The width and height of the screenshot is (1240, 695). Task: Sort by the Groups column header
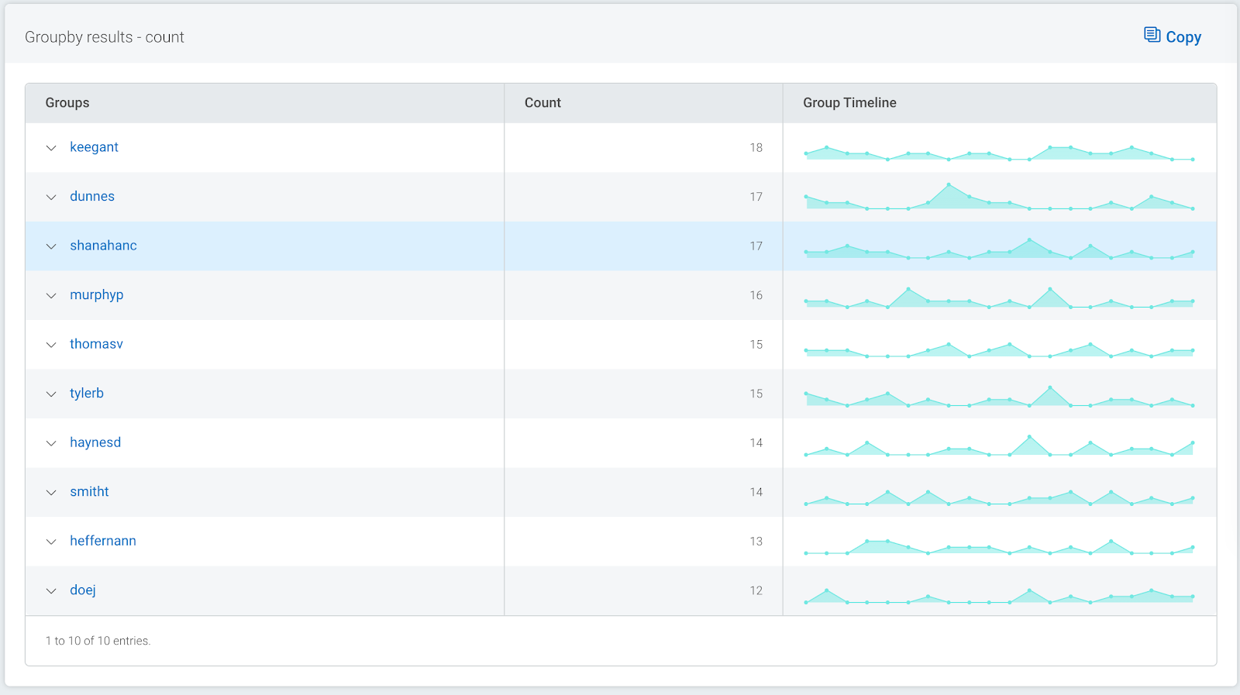(x=67, y=103)
